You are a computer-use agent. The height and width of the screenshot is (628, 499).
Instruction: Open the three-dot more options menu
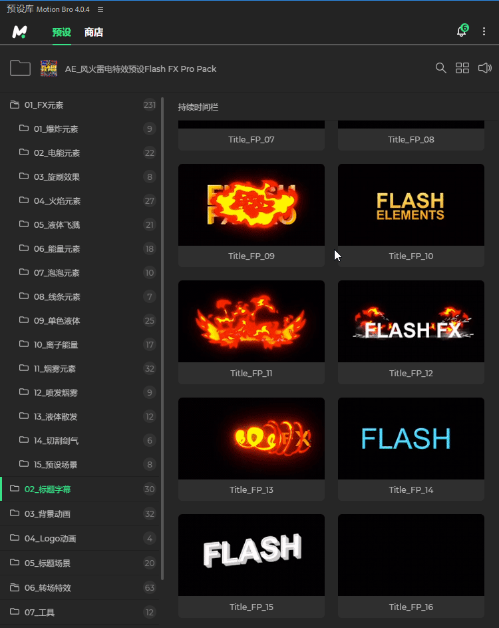[x=484, y=31]
